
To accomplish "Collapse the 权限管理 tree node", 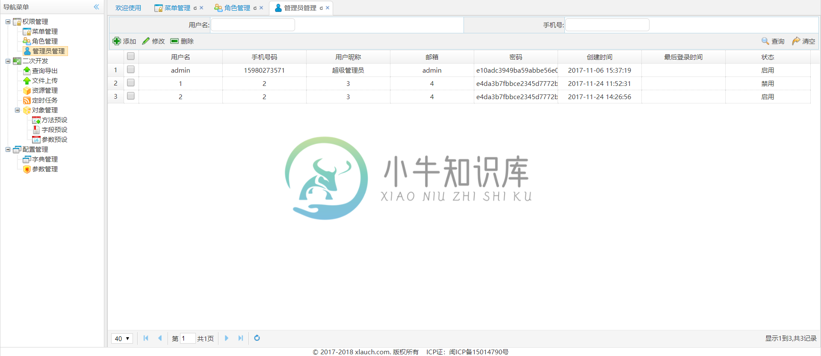I will tap(8, 21).
